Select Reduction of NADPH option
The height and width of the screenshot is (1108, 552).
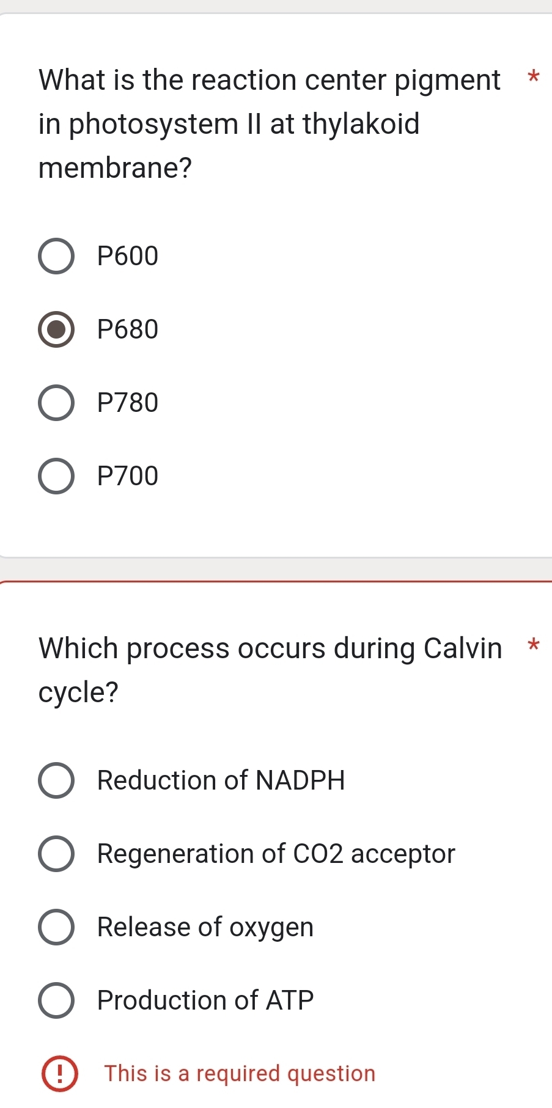(x=56, y=780)
